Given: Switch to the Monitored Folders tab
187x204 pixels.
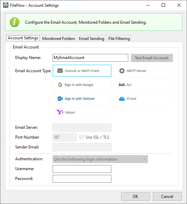Looking at the screenshot, I should (59, 39).
